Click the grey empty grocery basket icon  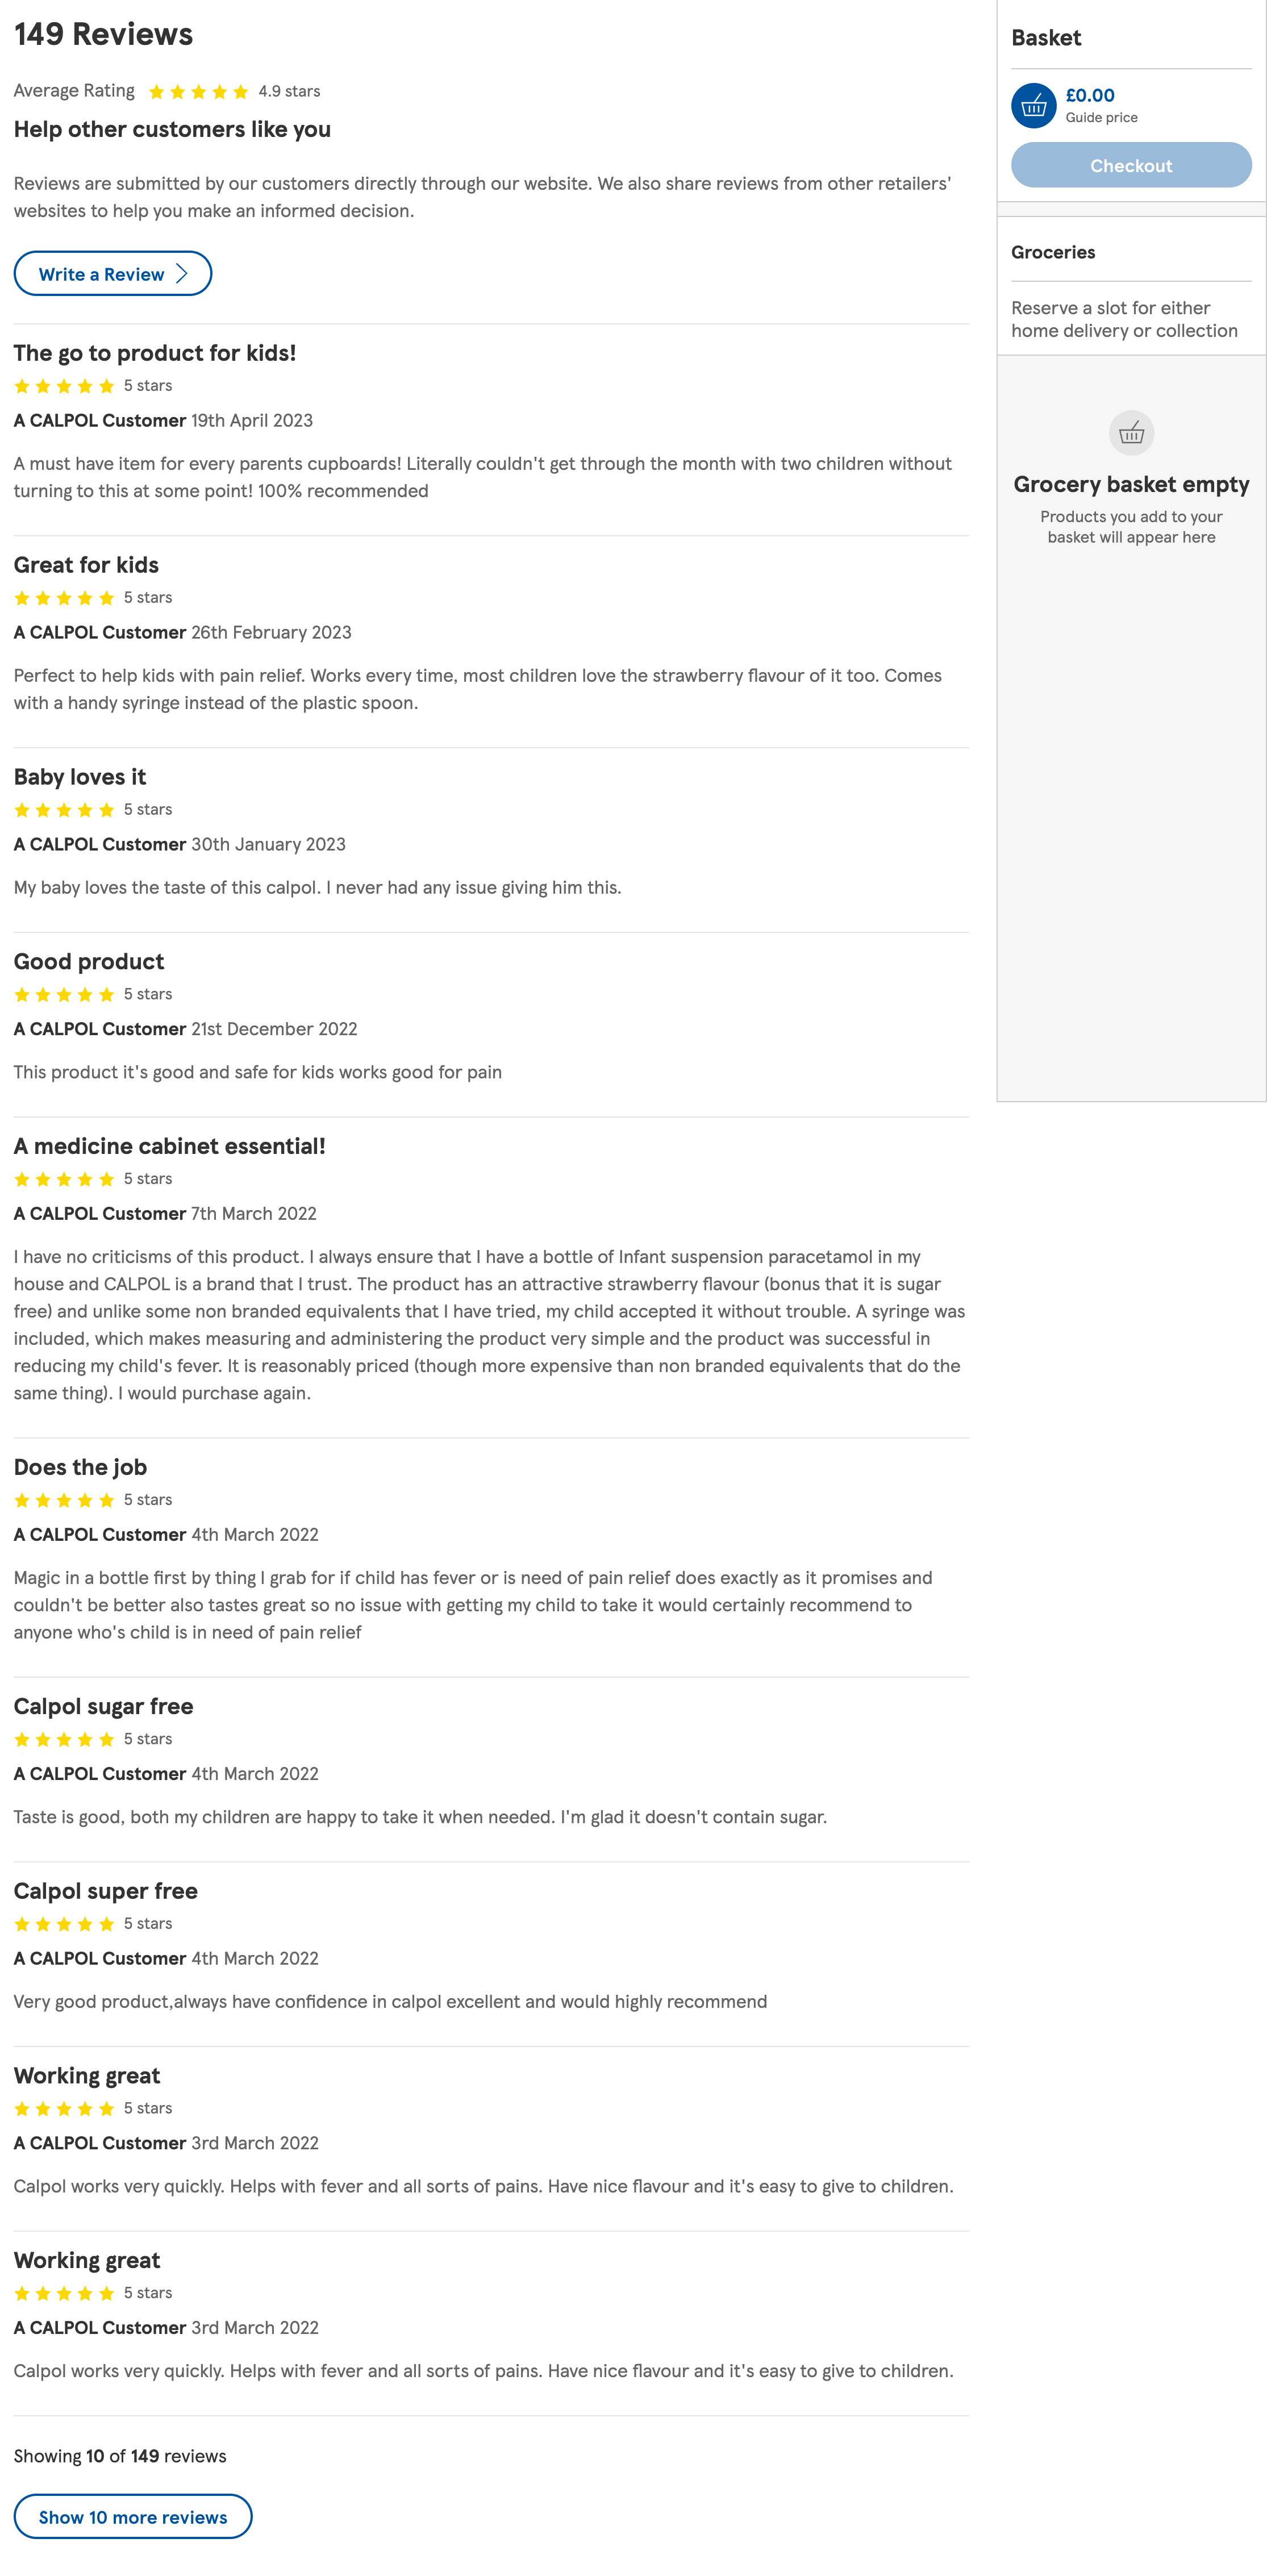(1131, 433)
